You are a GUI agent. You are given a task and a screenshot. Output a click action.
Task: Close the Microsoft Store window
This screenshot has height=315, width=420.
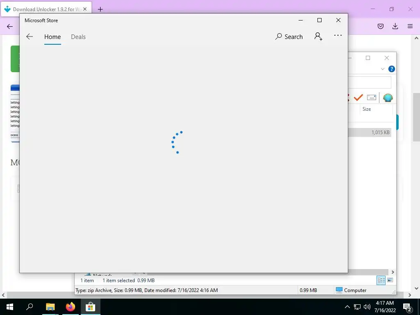[338, 21]
